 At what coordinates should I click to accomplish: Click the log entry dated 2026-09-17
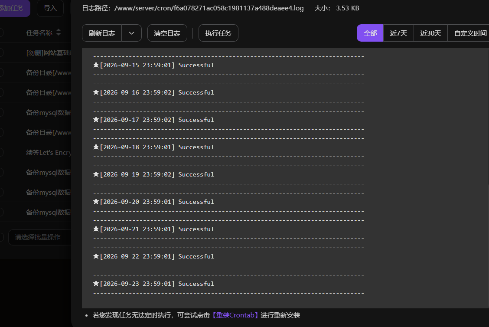(153, 120)
